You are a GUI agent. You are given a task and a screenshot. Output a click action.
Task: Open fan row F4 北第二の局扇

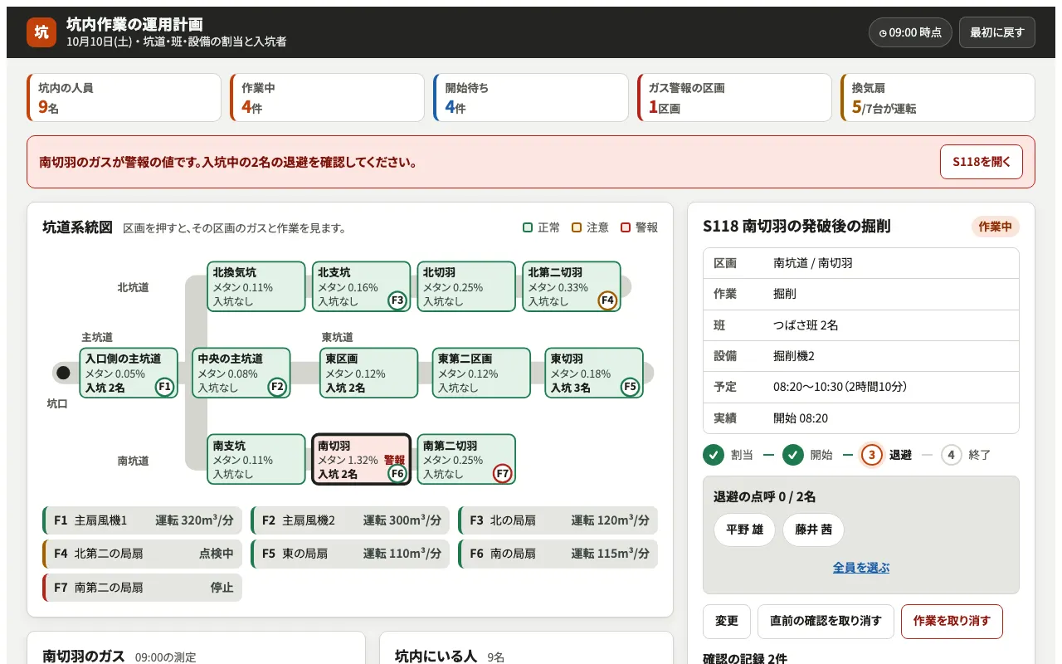click(142, 554)
